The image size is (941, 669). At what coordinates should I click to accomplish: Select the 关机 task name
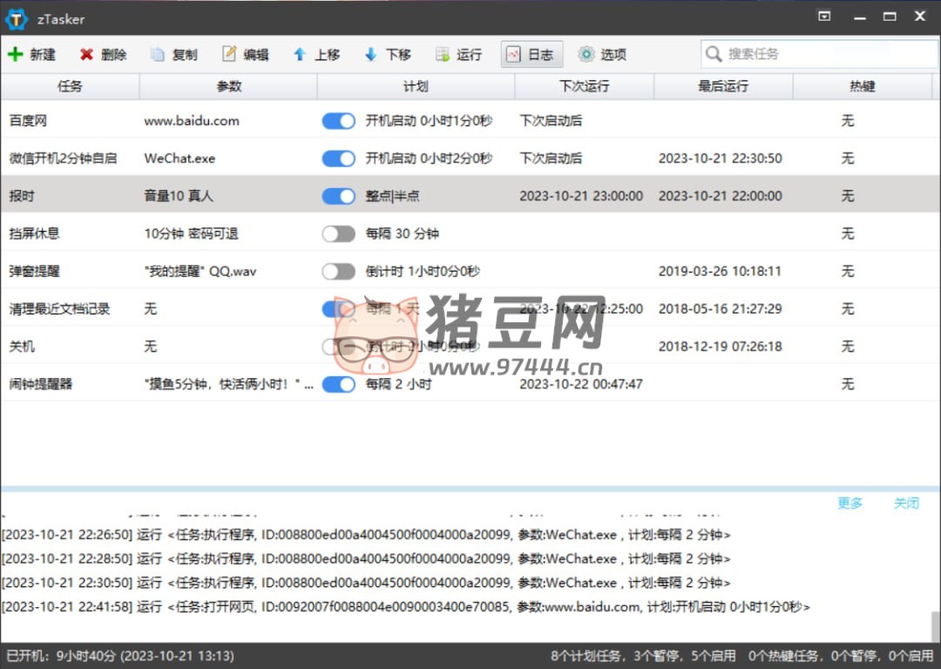pos(22,346)
